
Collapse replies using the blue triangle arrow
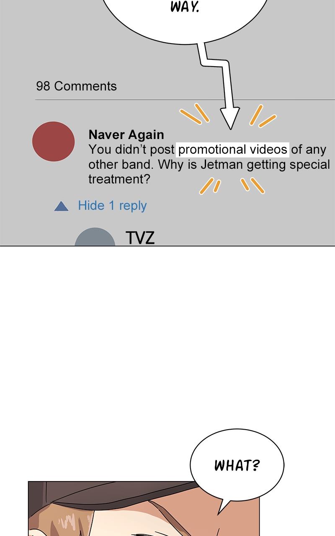pos(62,206)
